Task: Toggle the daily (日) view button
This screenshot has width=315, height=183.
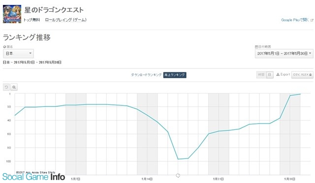Action: pos(270,75)
